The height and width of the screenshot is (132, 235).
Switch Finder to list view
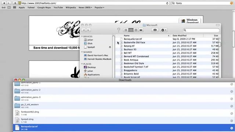point(131,30)
